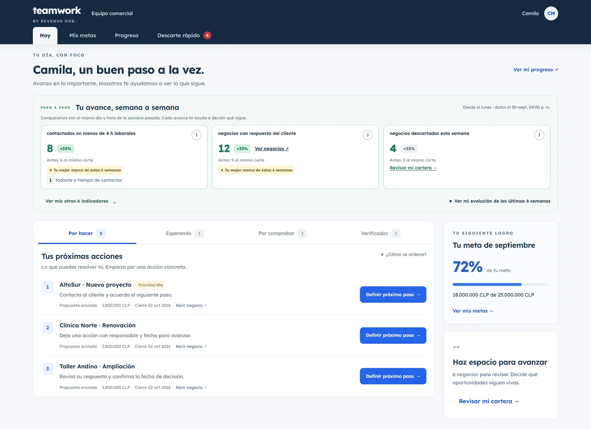
Task: Click the September goal progress bar
Action: 500,284
